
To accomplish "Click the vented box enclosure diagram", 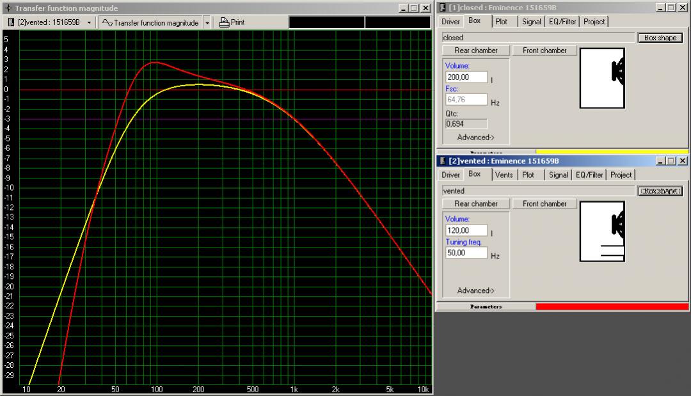I will click(603, 231).
